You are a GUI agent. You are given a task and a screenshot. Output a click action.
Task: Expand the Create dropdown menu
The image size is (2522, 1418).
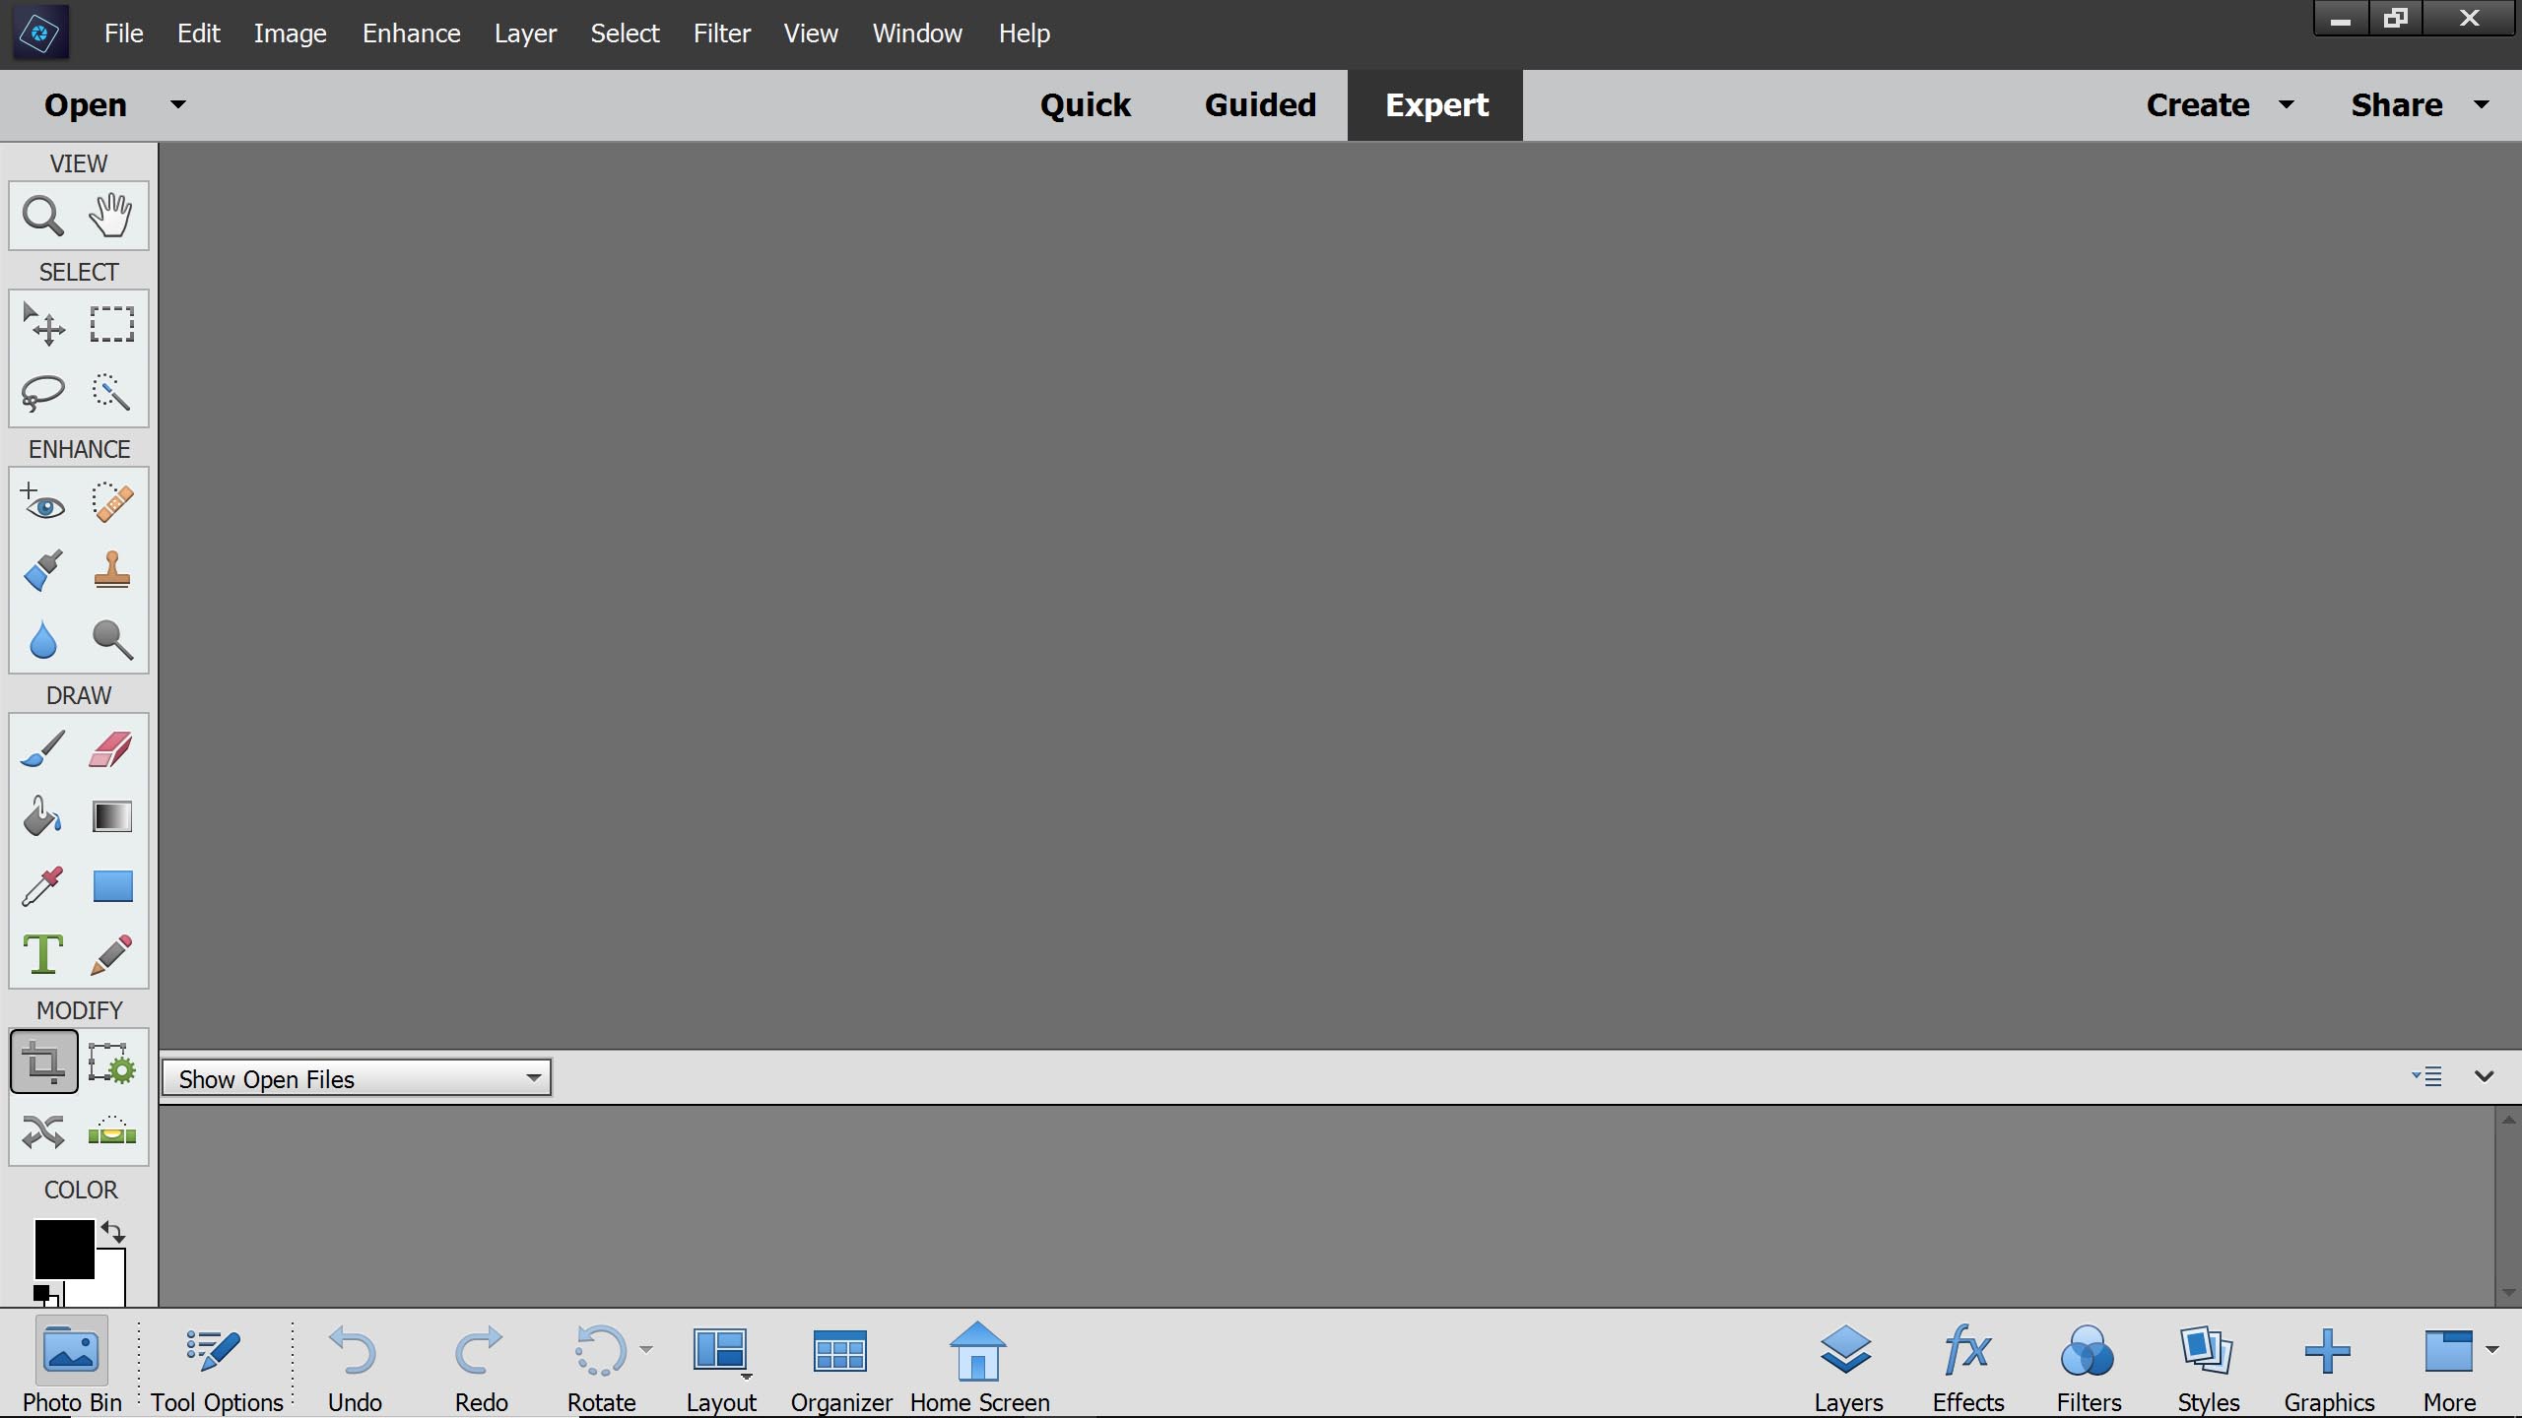point(2286,105)
